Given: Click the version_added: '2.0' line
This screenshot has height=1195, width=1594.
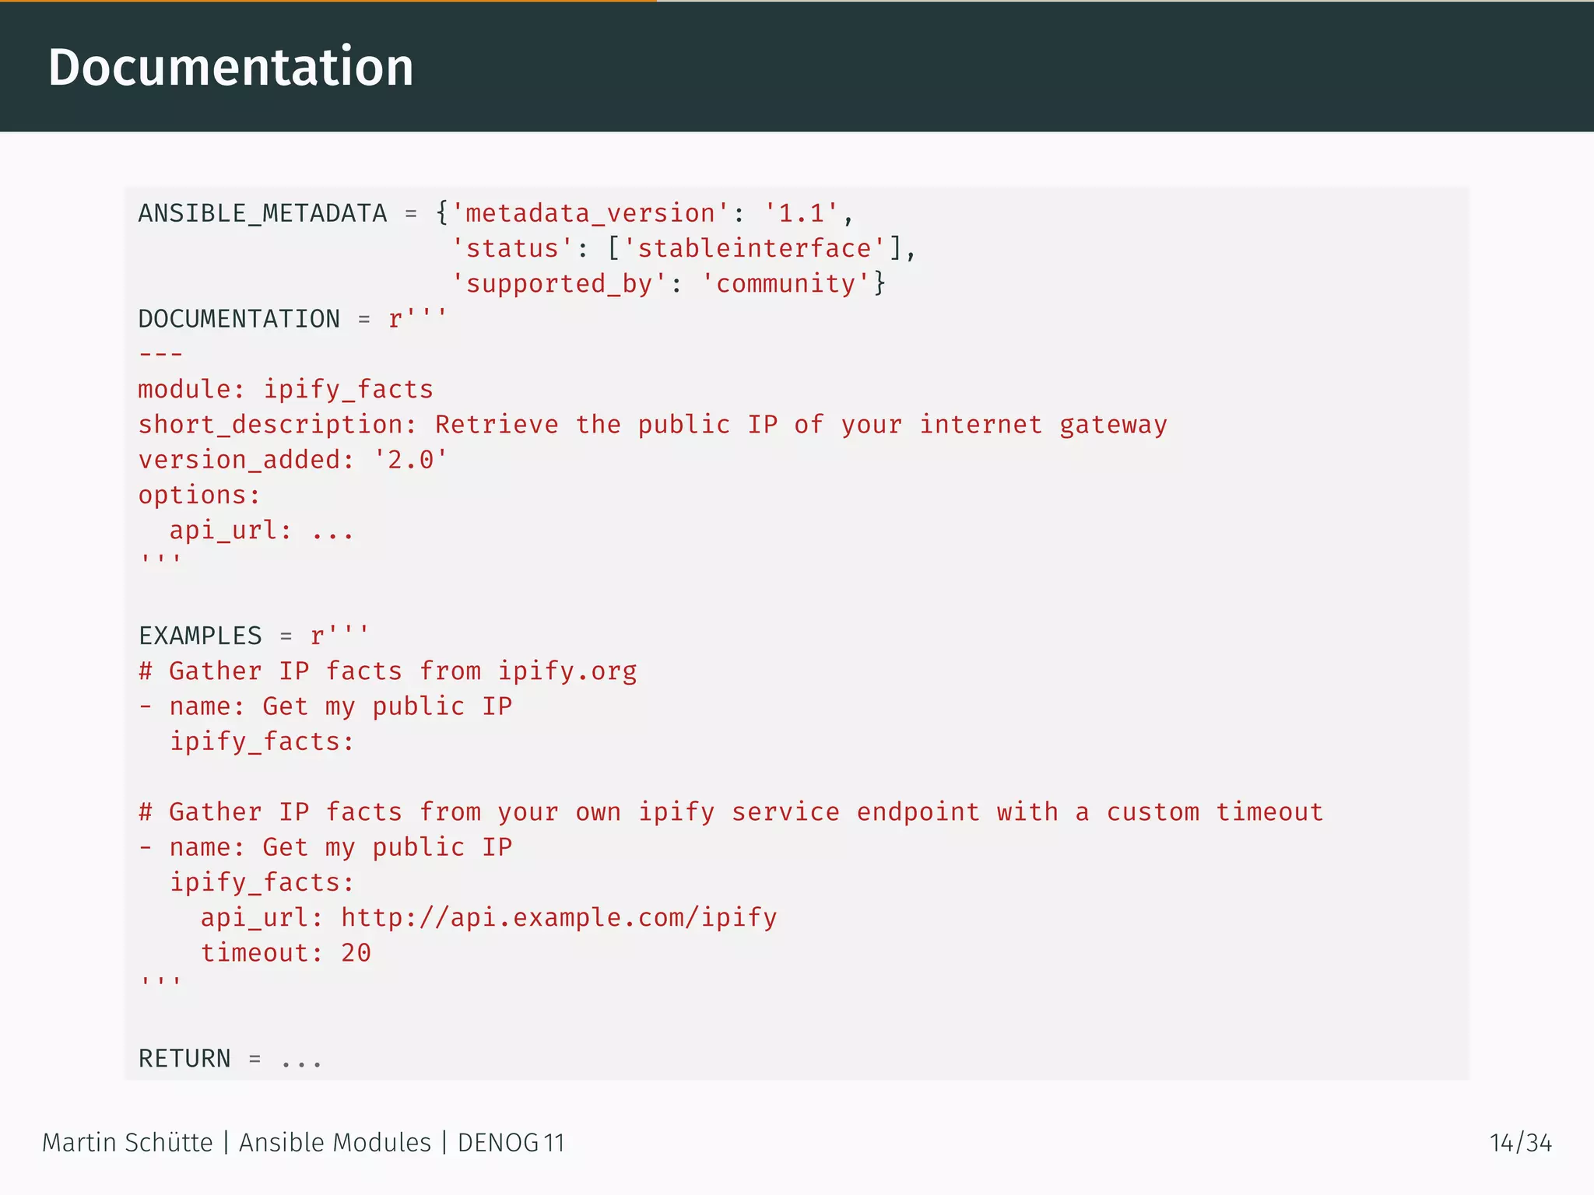Looking at the screenshot, I should click(x=293, y=460).
